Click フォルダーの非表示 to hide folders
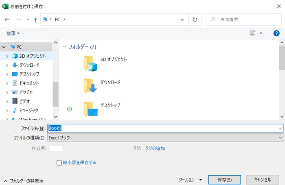This screenshot has height=185, width=285. 24,181
